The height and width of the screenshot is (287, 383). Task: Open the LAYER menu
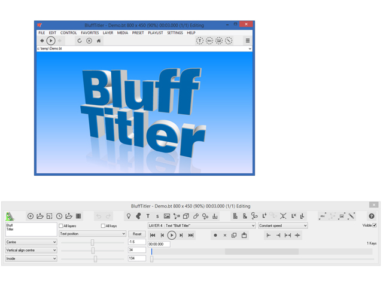click(108, 33)
